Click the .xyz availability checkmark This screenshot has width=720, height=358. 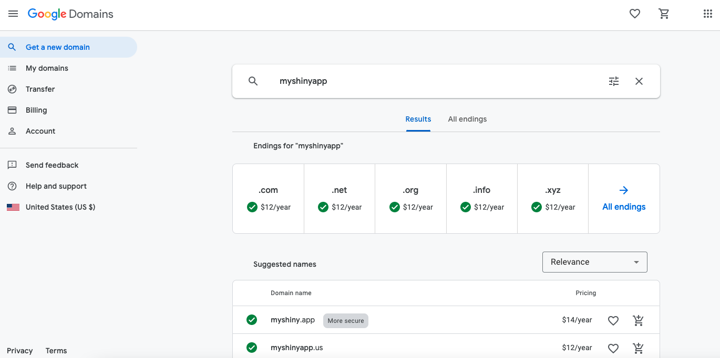tap(537, 207)
